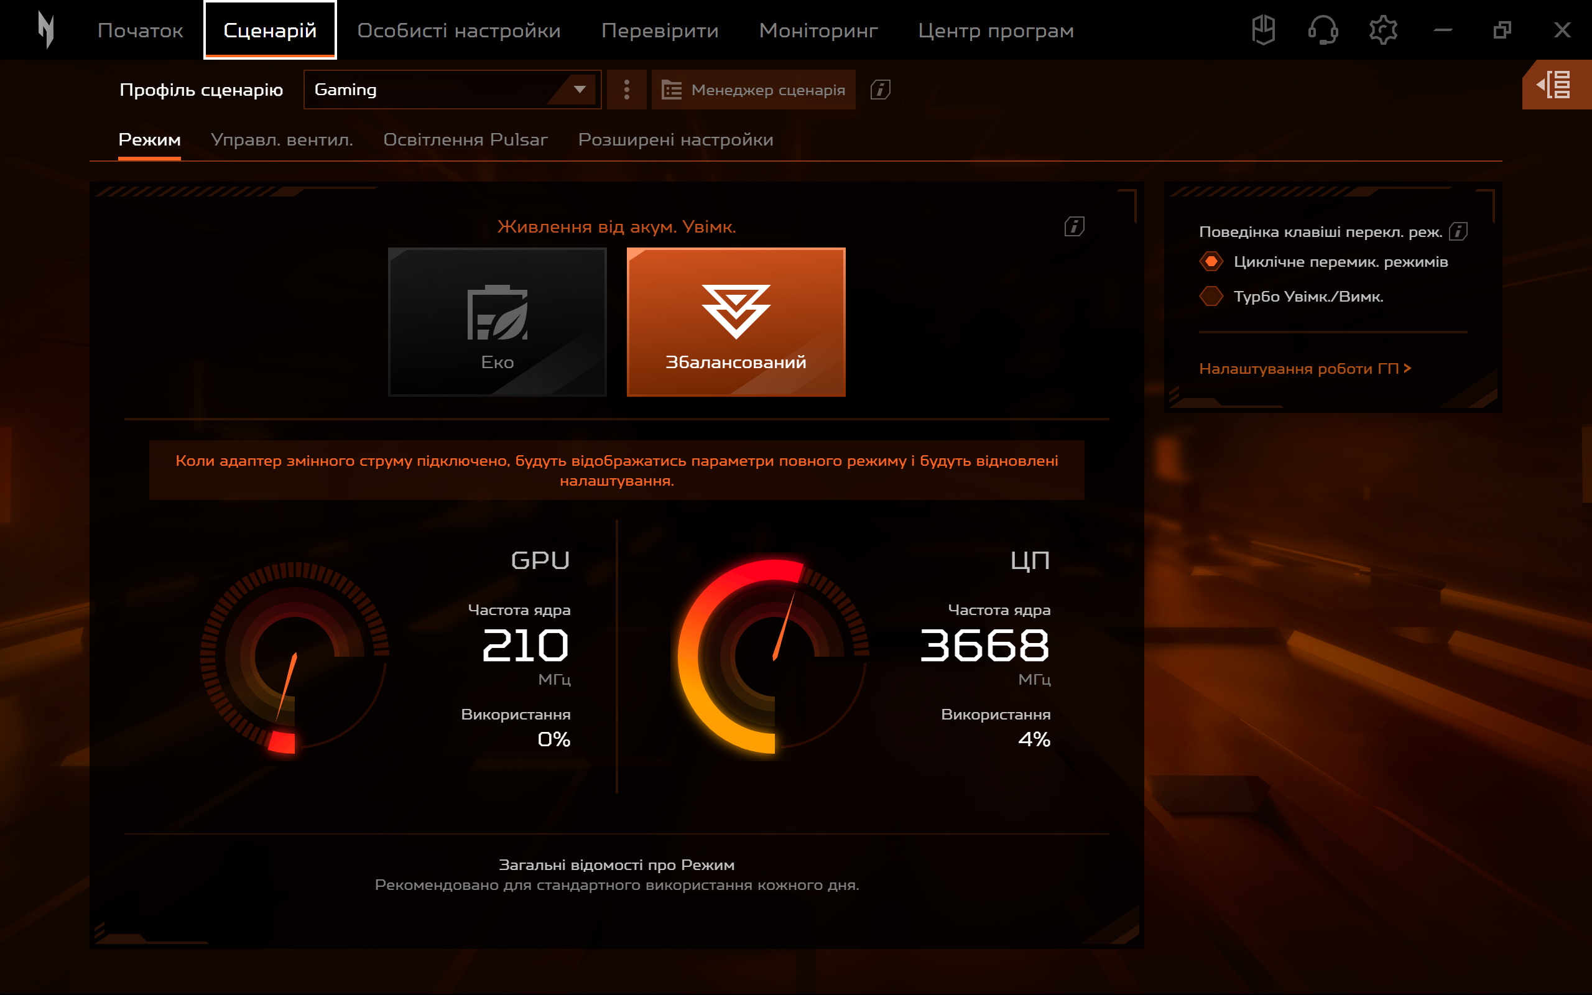Open the Управл. вентил. sub-tab
The width and height of the screenshot is (1592, 995).
click(x=282, y=139)
